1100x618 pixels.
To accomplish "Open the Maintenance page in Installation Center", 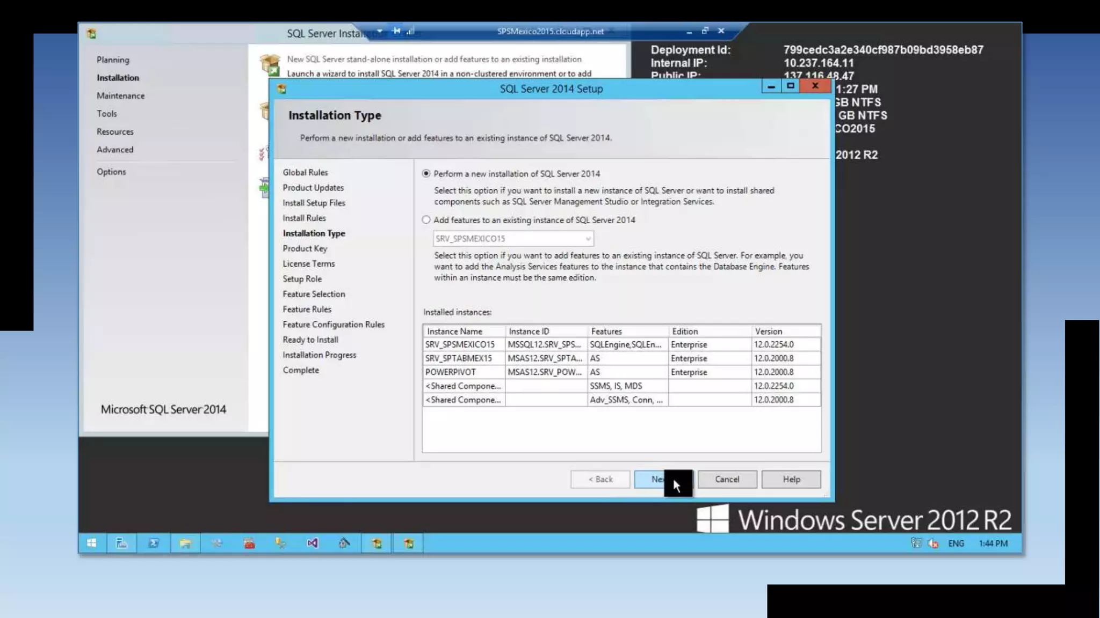I will [120, 95].
